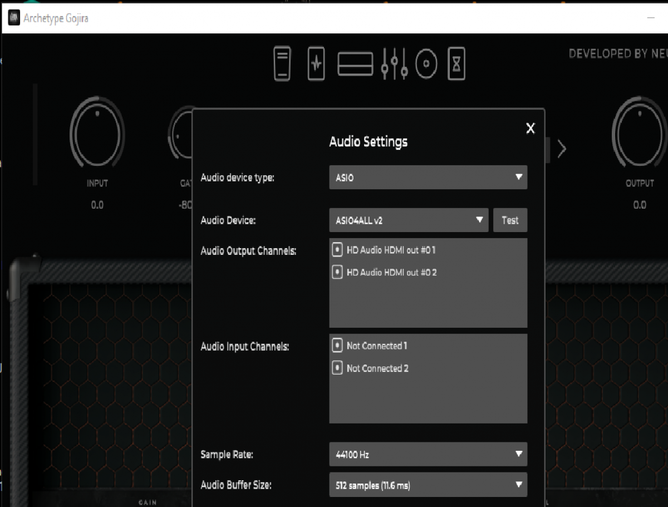Click the Archetype Gojira app icon

[x=13, y=18]
